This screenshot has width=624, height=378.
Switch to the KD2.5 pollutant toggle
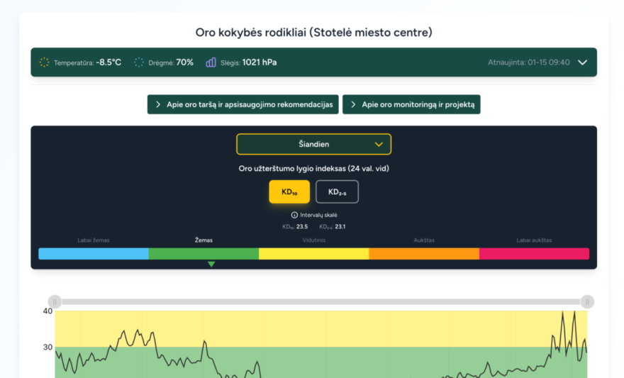pyautogui.click(x=337, y=191)
